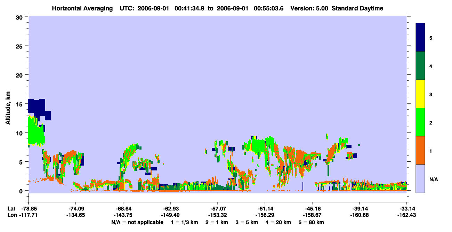Click the colorbar label 2
The image size is (452, 232).
click(x=430, y=122)
